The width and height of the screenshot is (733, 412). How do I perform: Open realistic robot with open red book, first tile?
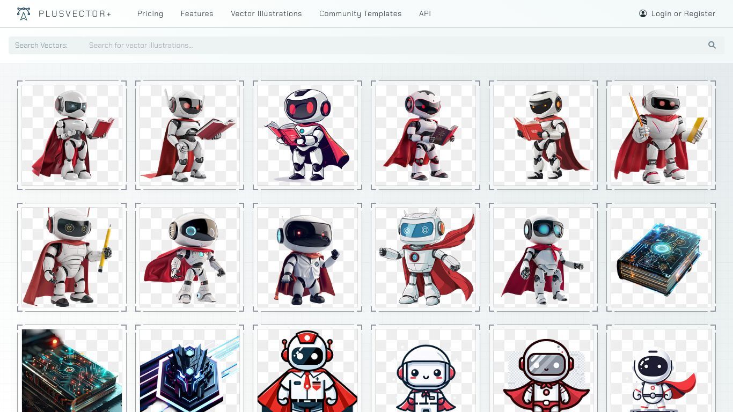pyautogui.click(x=72, y=135)
